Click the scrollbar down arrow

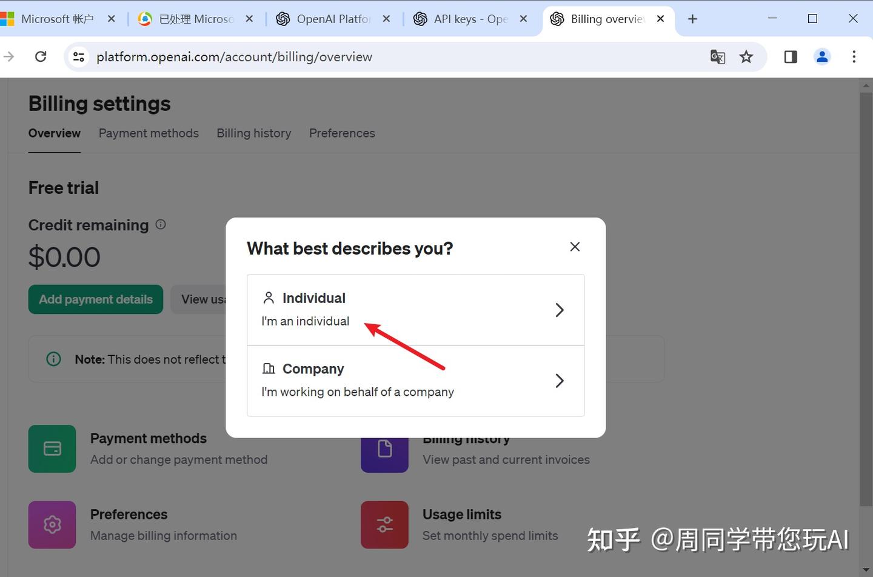click(866, 570)
